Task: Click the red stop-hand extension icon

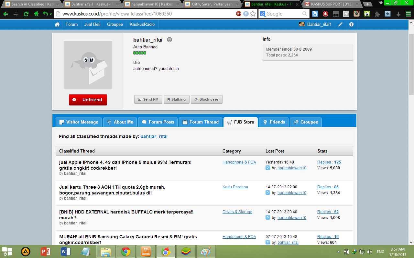Action: point(325,14)
